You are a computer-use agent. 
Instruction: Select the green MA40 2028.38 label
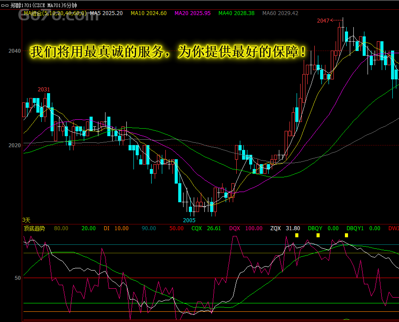(236, 13)
